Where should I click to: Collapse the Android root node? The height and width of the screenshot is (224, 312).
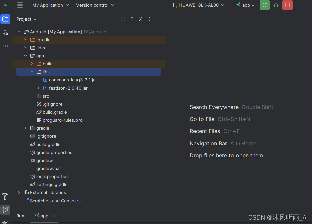[x=19, y=32]
